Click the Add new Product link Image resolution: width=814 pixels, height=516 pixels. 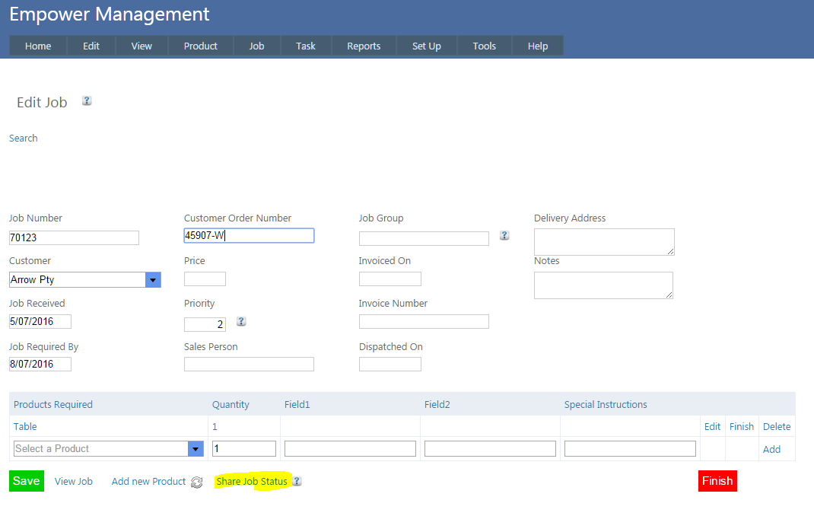click(148, 481)
